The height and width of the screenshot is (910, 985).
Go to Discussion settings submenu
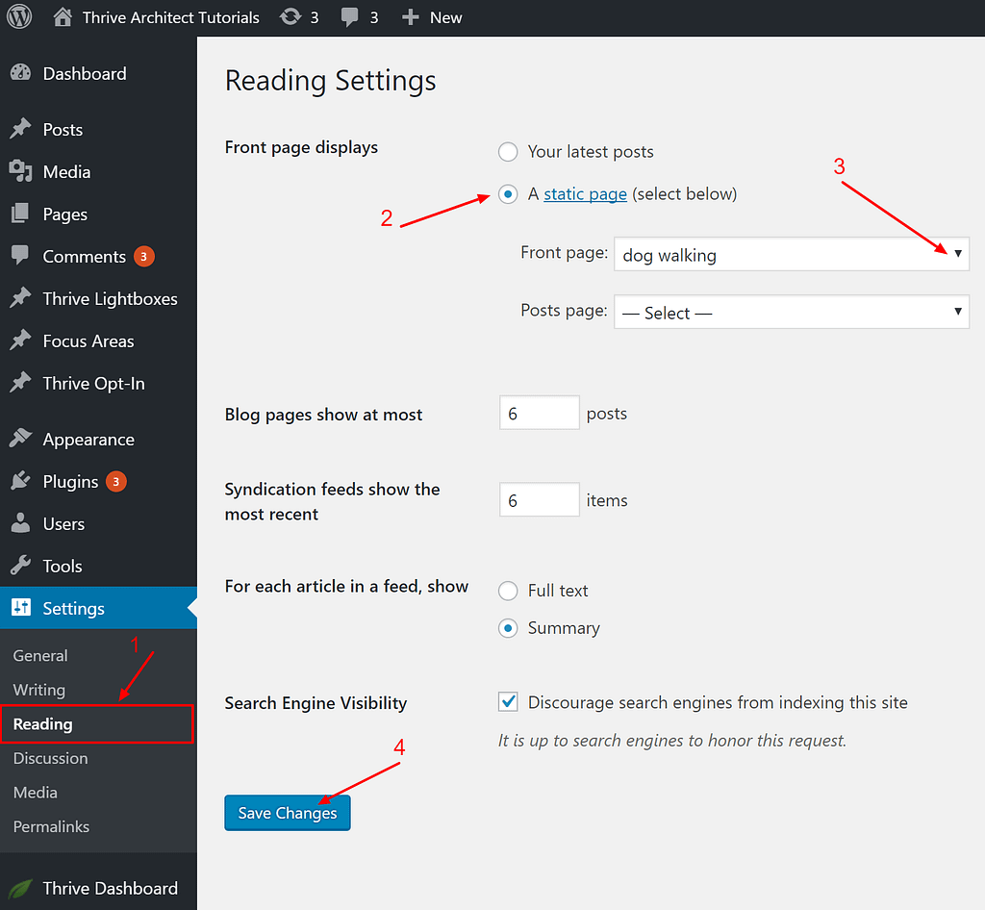click(50, 758)
